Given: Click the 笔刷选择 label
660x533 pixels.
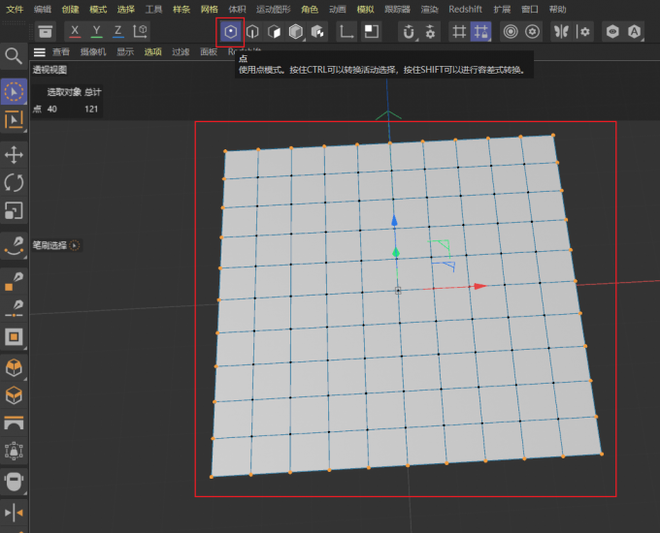Looking at the screenshot, I should tap(49, 245).
